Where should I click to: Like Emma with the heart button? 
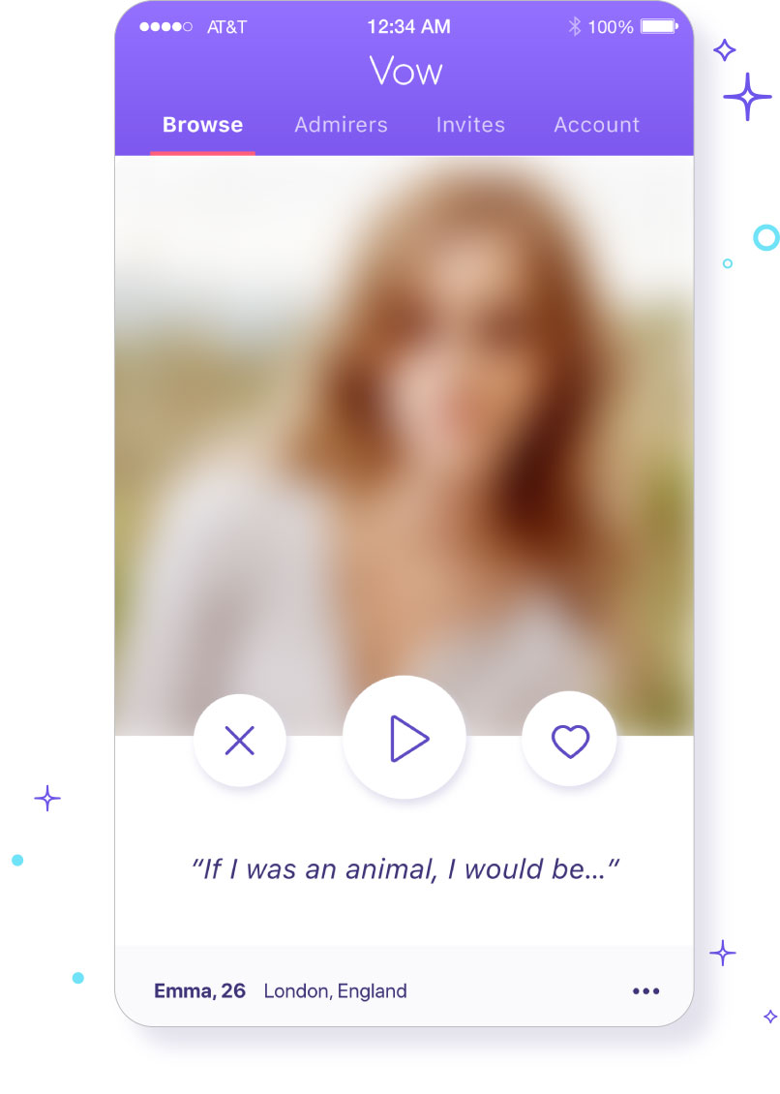coord(570,739)
